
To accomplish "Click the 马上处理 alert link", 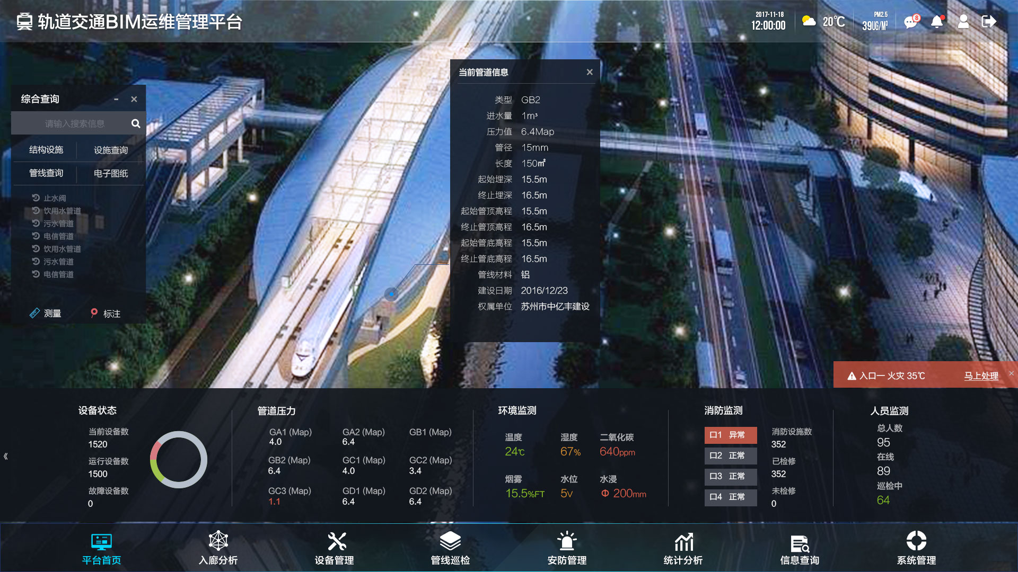I will [x=981, y=376].
